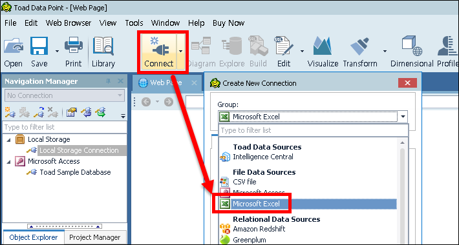This screenshot has height=245, width=459.
Task: Collapse the Local Storage tree node
Action: [9, 140]
